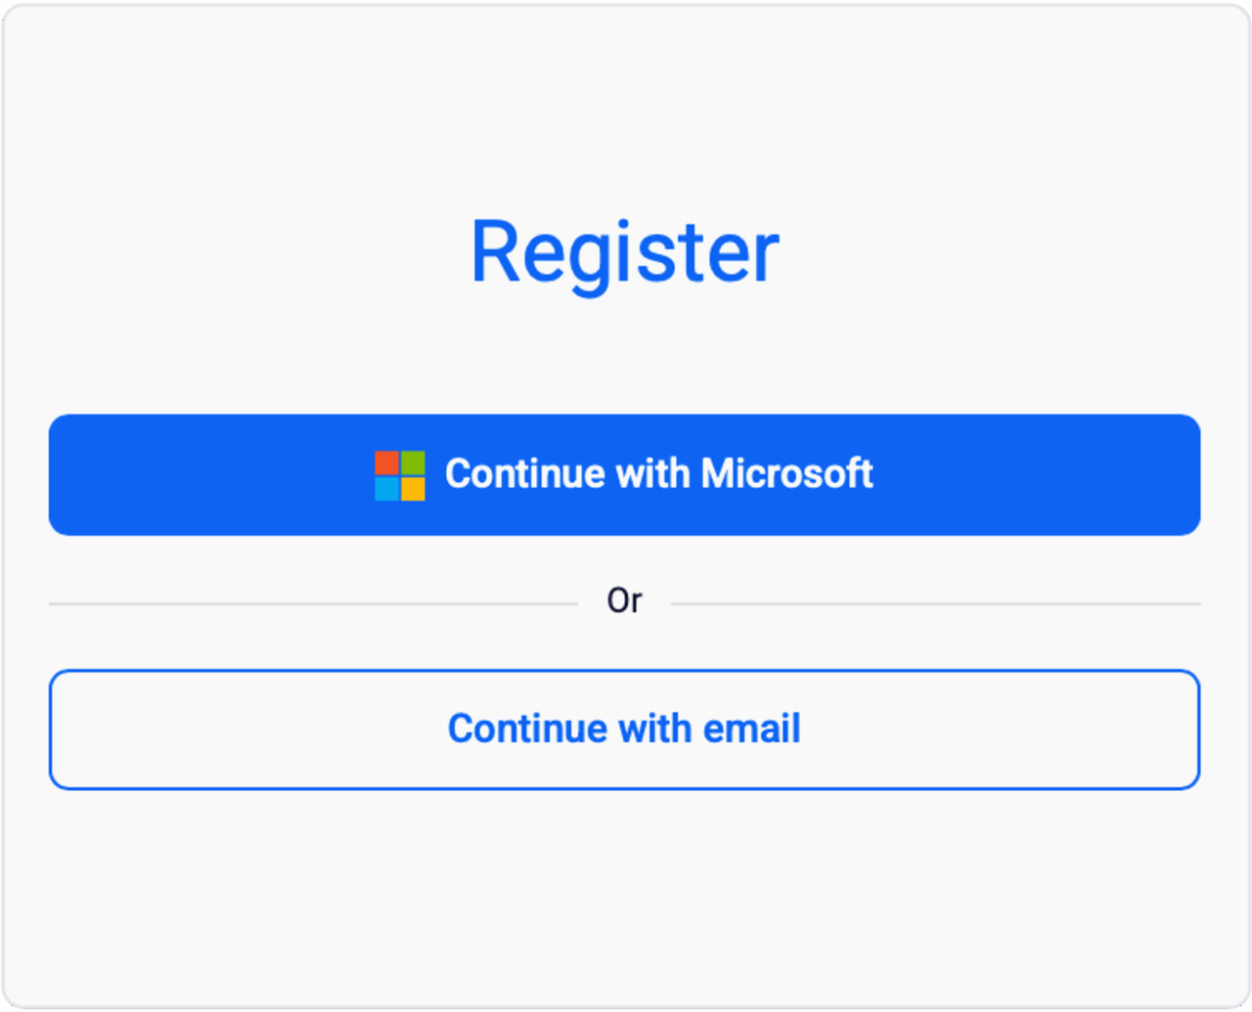Viewport: 1252px width, 1012px height.
Task: Click the "Or" separator label
Action: 624,600
